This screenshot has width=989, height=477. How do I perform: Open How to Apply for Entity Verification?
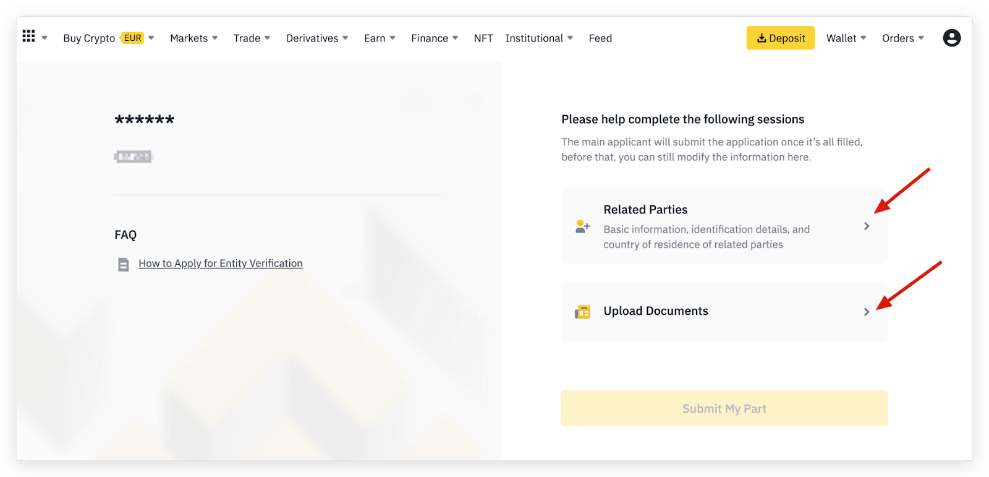coord(221,264)
